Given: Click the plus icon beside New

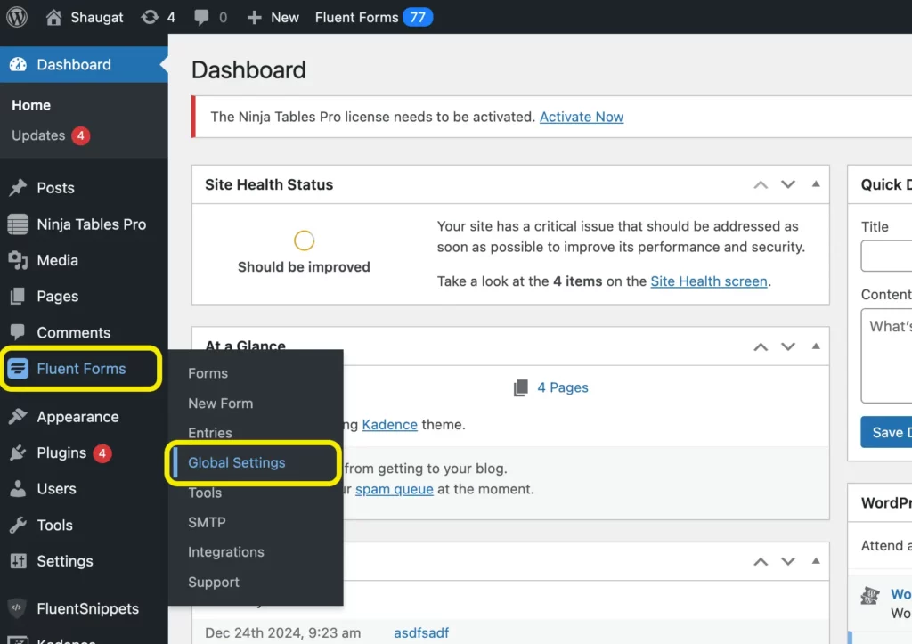Looking at the screenshot, I should click(254, 18).
